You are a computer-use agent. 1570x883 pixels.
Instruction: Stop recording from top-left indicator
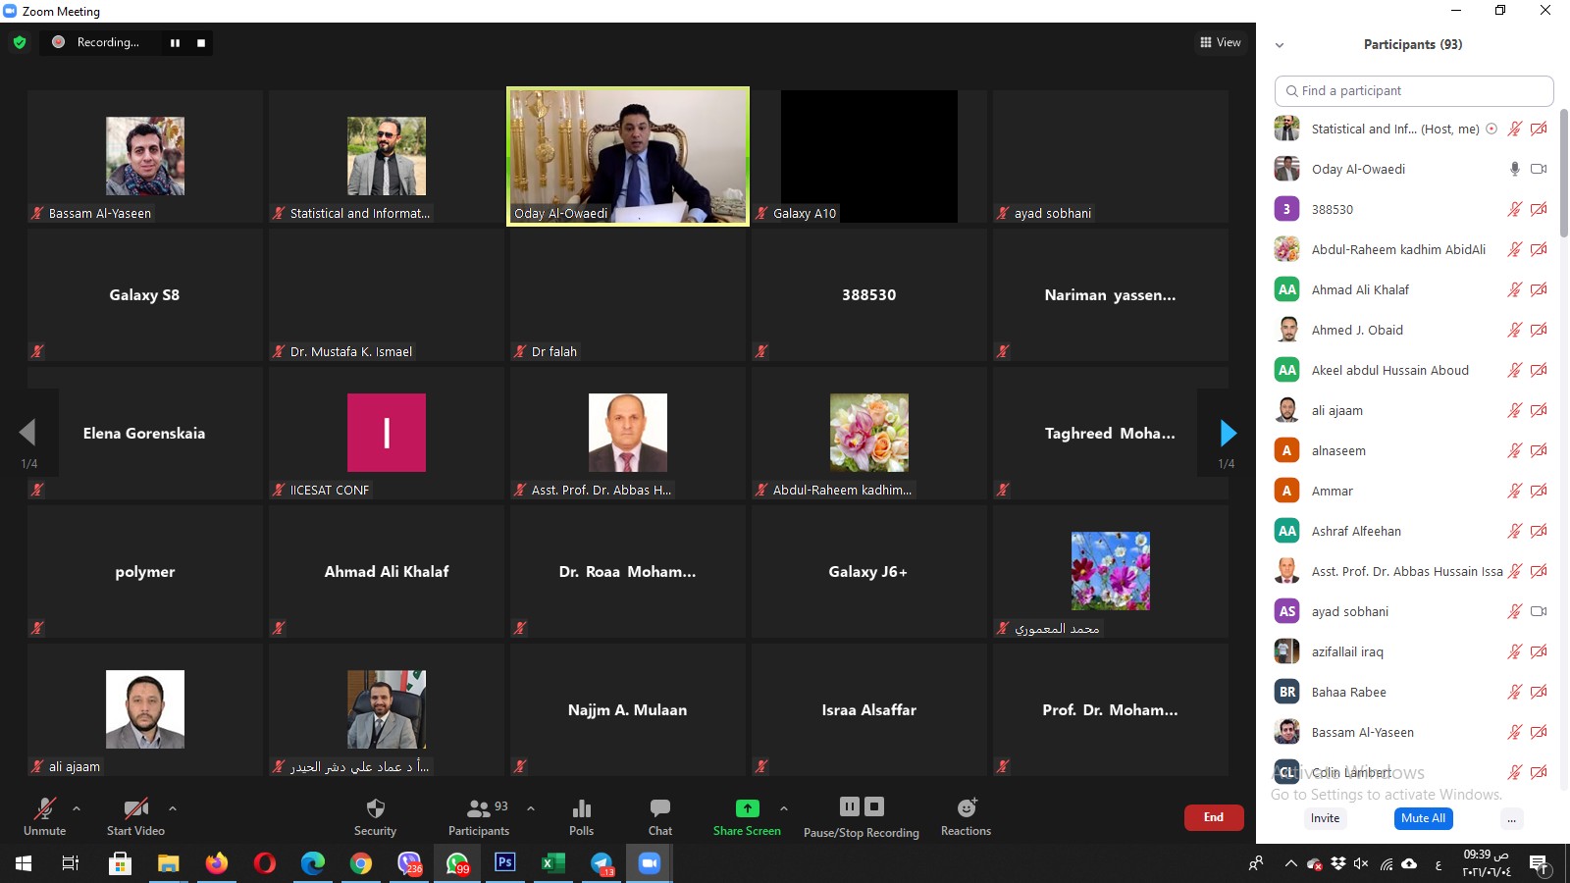pos(201,43)
